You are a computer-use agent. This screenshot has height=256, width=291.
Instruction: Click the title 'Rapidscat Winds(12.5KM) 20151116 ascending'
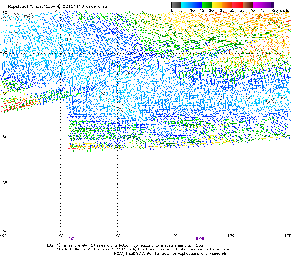pos(57,7)
